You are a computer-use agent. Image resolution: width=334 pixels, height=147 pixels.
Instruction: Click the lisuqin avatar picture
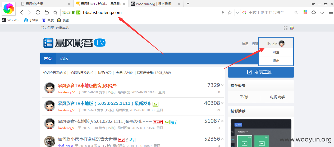click(282, 44)
